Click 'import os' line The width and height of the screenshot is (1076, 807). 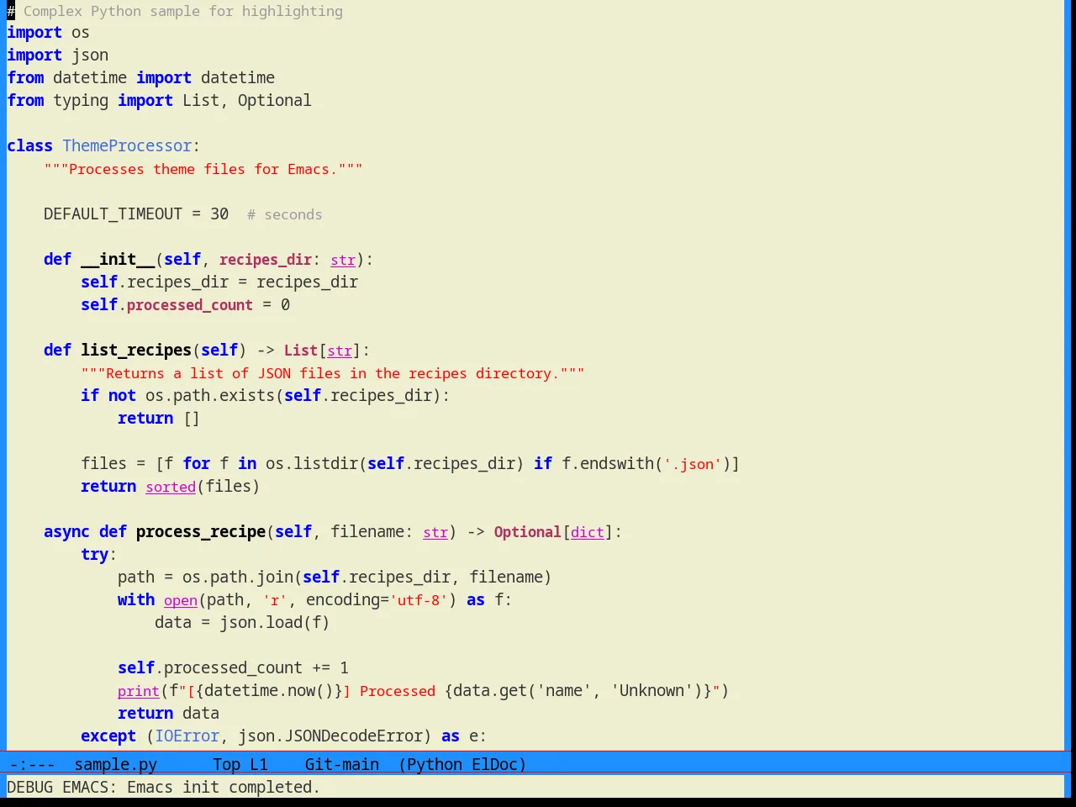[x=48, y=32]
